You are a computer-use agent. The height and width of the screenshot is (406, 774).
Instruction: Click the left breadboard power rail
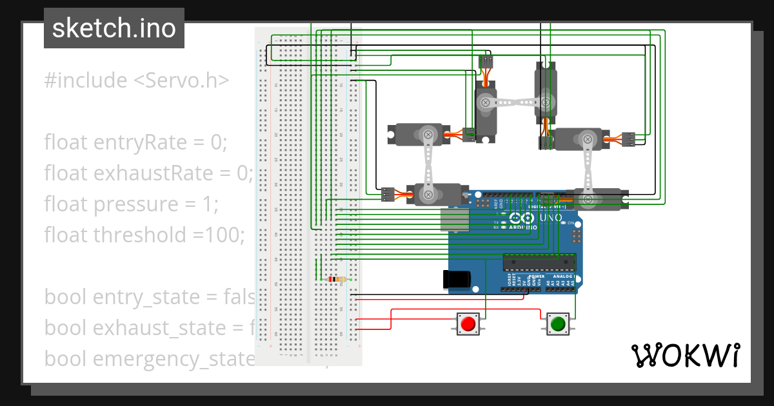263,193
